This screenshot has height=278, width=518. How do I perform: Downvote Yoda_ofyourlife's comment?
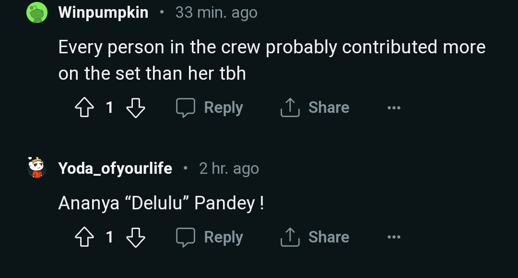pyautogui.click(x=135, y=237)
